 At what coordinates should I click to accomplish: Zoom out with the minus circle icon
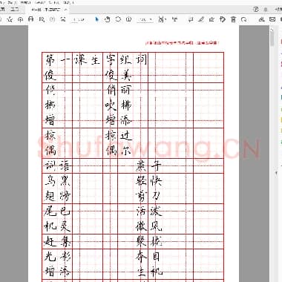[118, 19]
